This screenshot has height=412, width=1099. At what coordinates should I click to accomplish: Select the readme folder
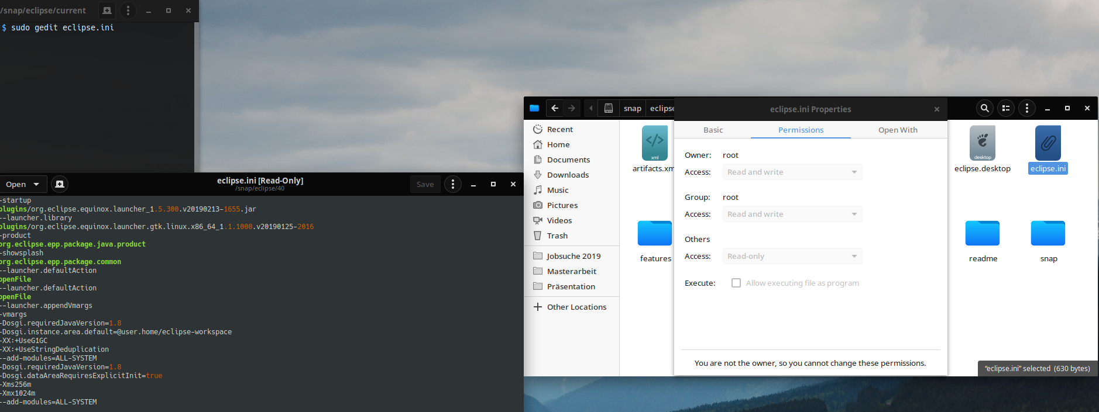tap(983, 234)
